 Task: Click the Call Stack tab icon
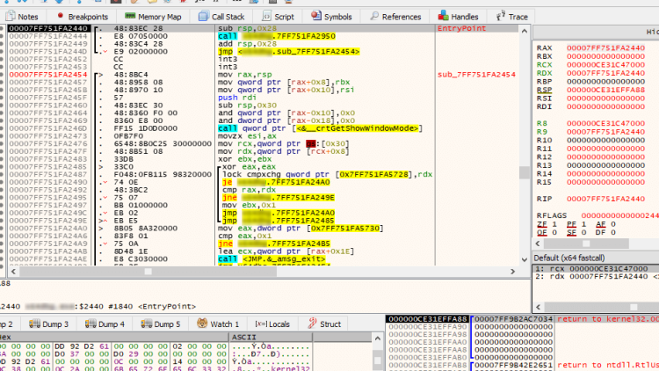204,17
